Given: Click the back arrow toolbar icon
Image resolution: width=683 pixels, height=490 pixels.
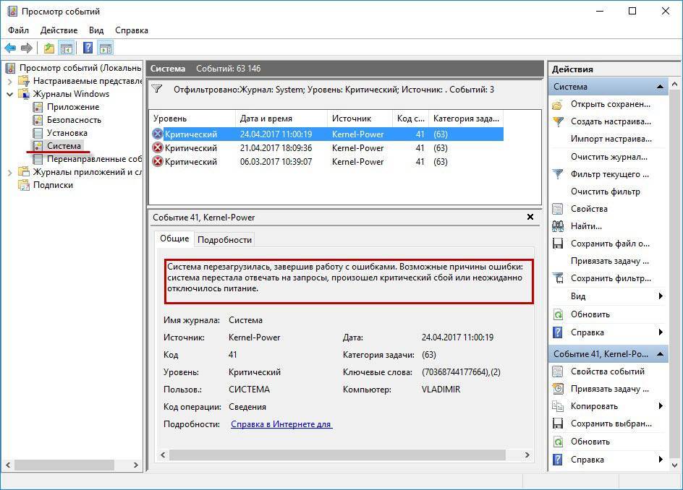Looking at the screenshot, I should (10, 48).
